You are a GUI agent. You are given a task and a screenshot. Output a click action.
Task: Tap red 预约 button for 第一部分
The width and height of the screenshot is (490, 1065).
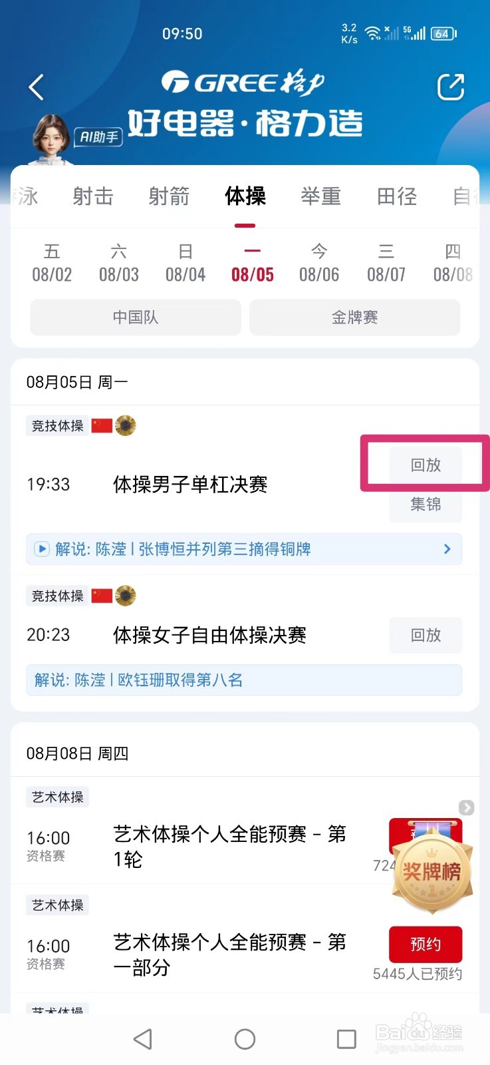pos(426,944)
